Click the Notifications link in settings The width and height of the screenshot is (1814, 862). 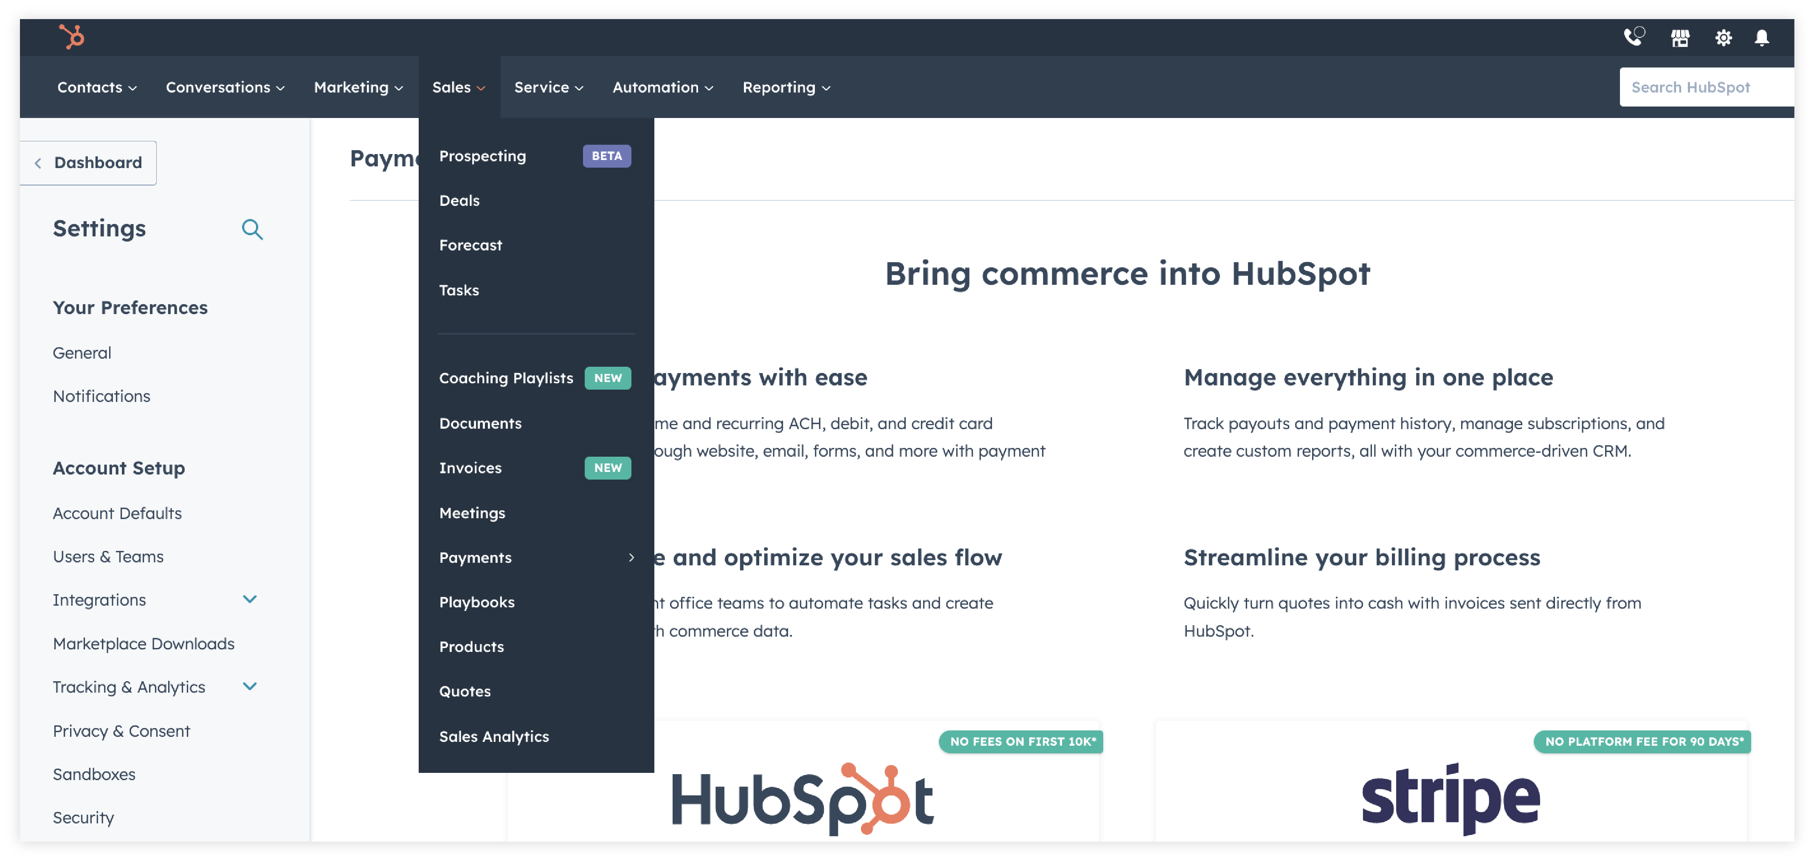pos(101,395)
